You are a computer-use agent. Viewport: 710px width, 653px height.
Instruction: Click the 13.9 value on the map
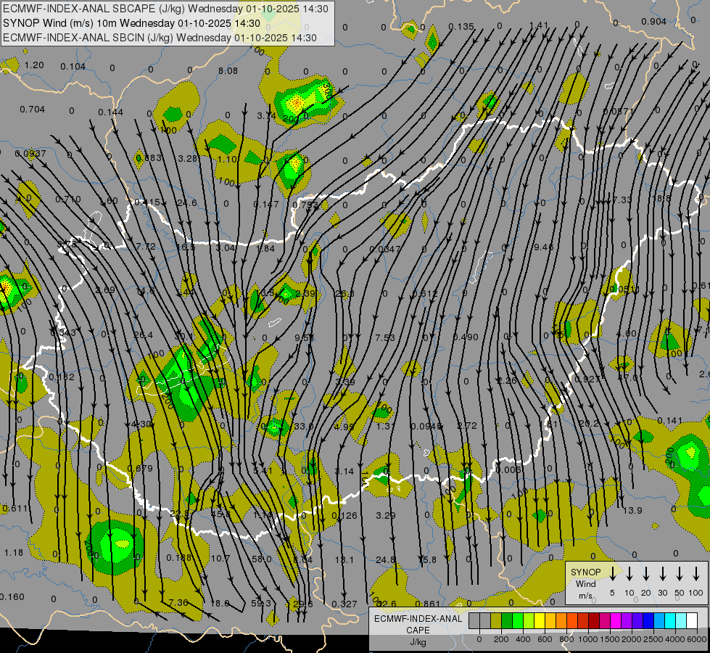[632, 511]
